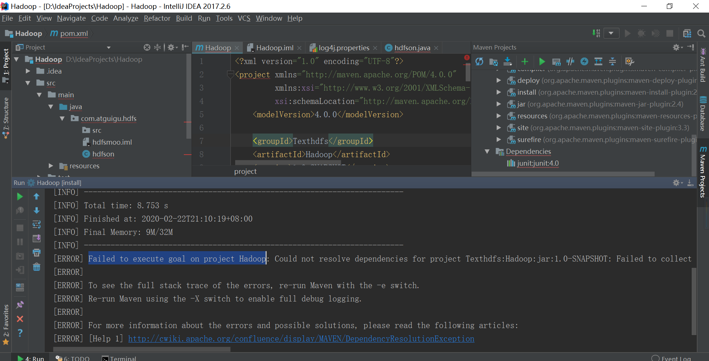This screenshot has height=361, width=709.
Task: Open the Event Log
Action: 671,358
